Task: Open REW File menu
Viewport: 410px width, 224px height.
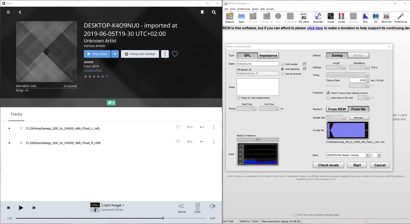Action: coord(226,9)
